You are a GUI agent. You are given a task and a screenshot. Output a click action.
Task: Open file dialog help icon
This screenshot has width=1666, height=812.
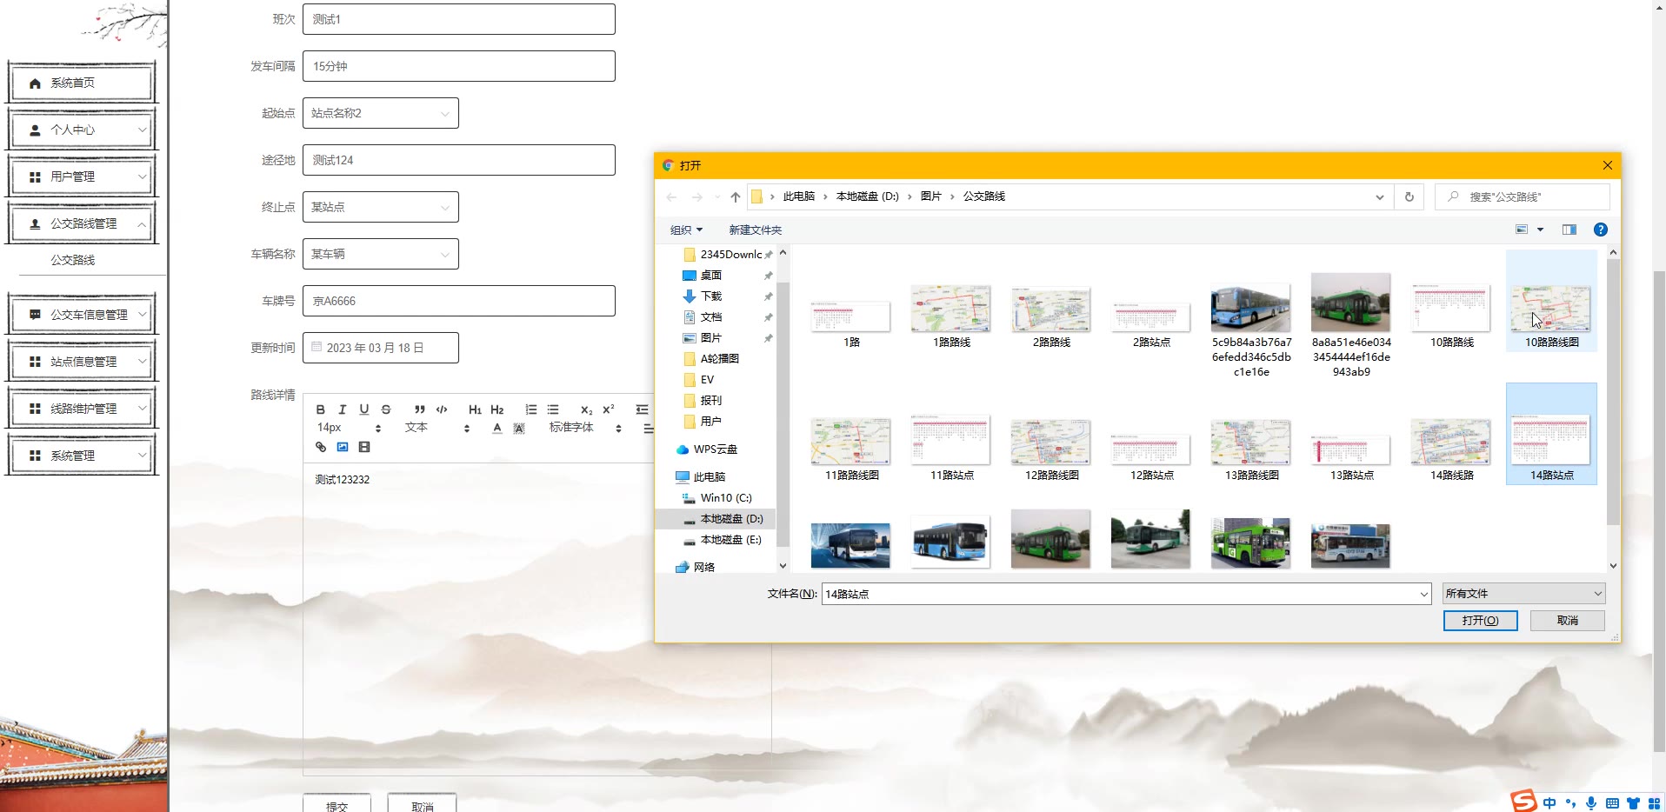1600,230
